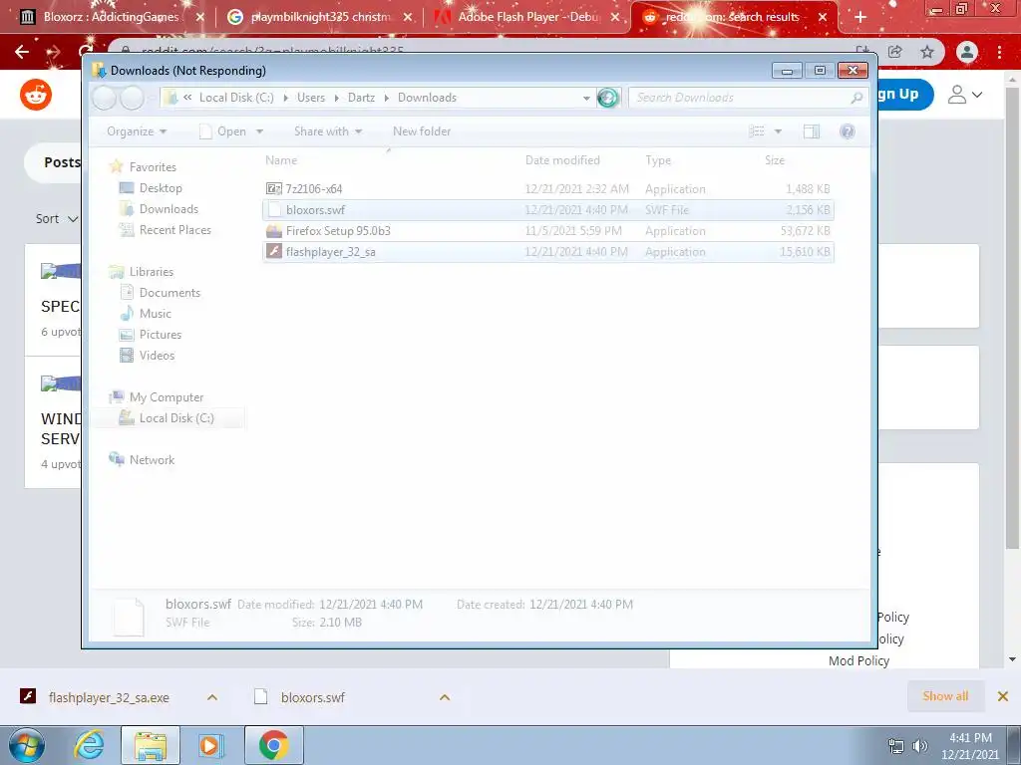Viewport: 1021px width, 765px height.
Task: Switch to playmbilknight335 Google search tab
Action: (320, 17)
